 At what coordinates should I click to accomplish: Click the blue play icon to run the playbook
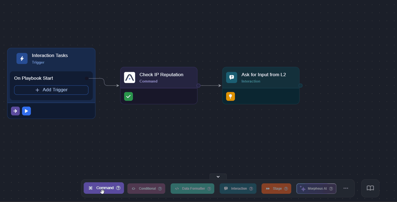tap(26, 111)
